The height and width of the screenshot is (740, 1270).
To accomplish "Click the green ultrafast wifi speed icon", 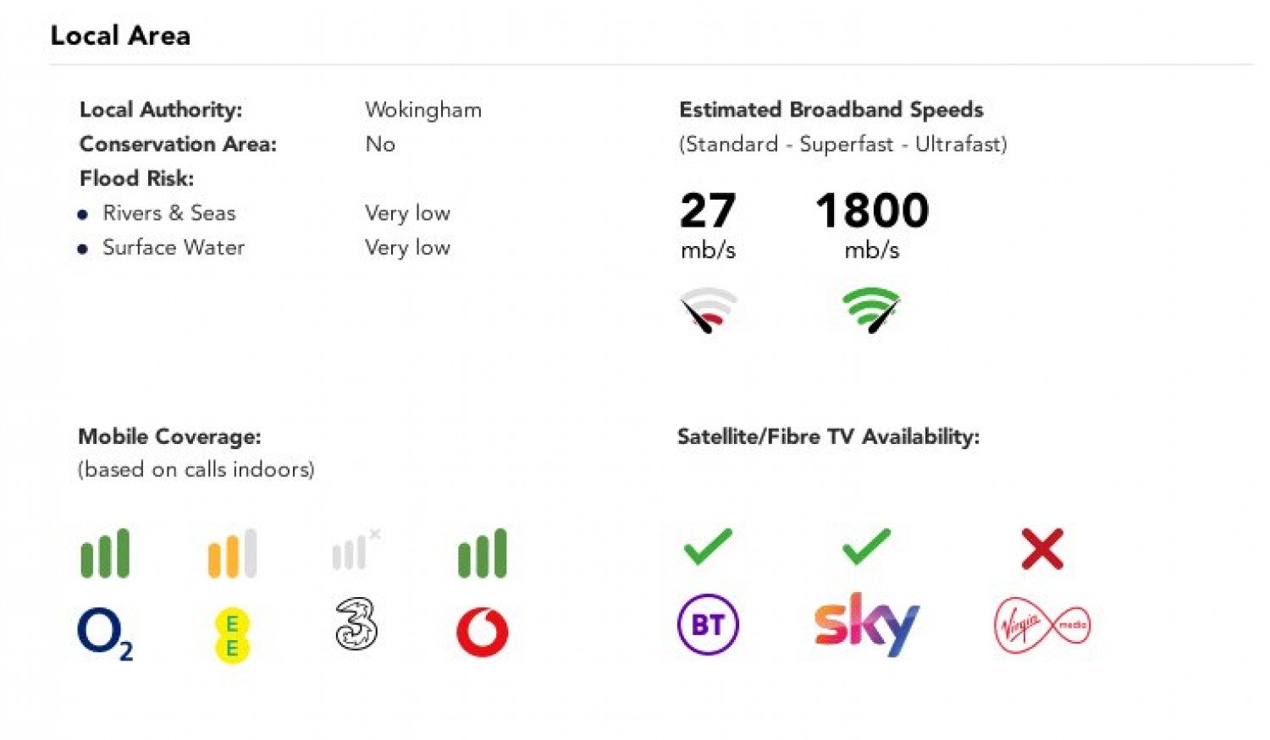I will [871, 310].
